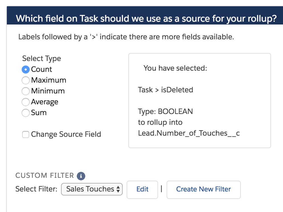Select the Count rollup type
283x212 pixels.
26,69
